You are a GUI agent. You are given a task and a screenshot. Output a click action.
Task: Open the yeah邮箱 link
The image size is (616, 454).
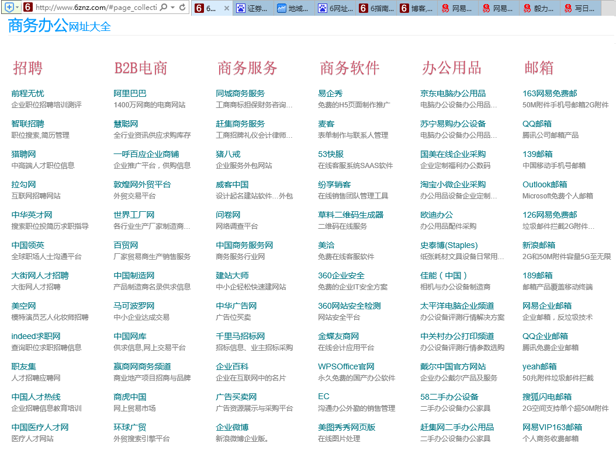click(x=539, y=366)
